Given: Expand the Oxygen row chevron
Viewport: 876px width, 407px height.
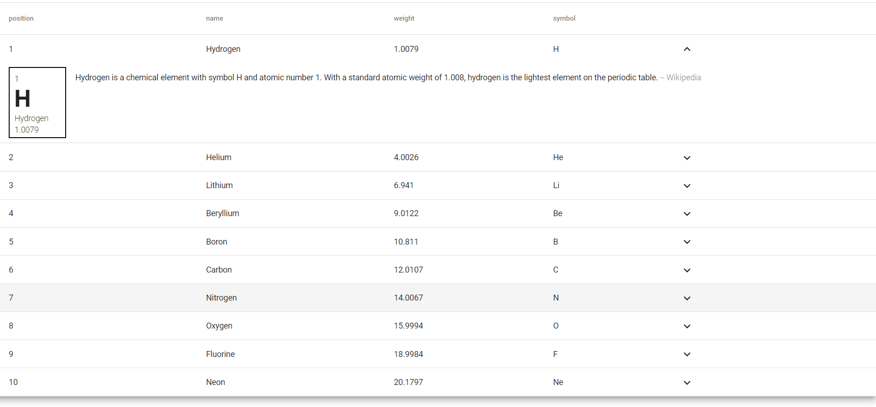Looking at the screenshot, I should click(687, 326).
